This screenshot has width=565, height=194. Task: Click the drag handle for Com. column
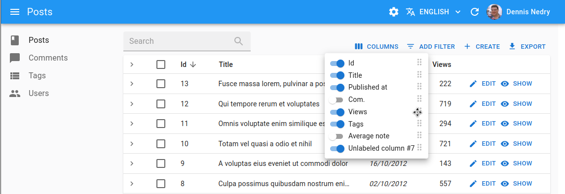click(419, 98)
